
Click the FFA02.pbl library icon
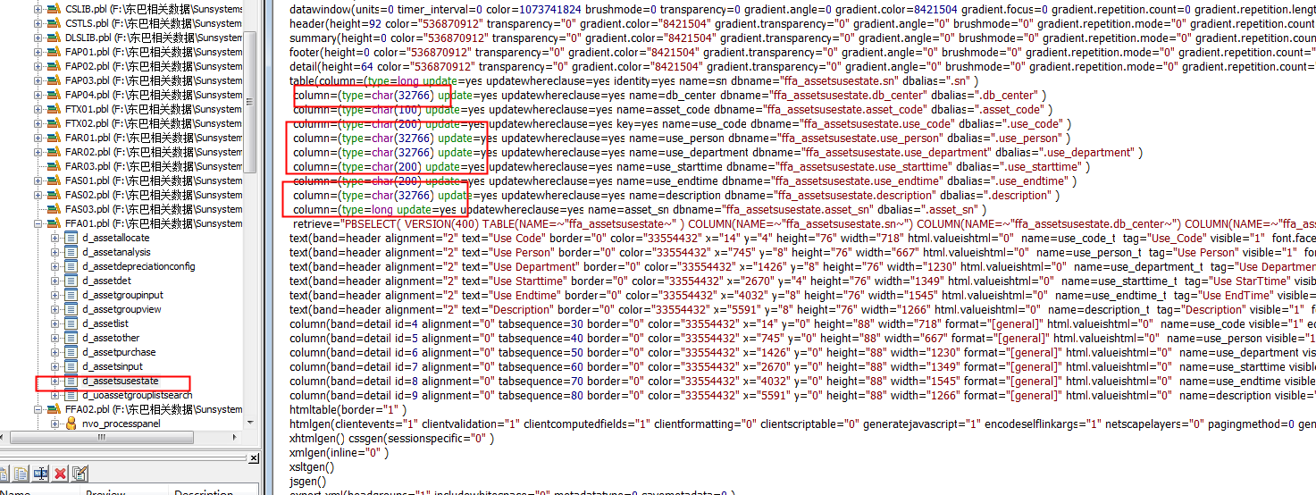pos(54,408)
